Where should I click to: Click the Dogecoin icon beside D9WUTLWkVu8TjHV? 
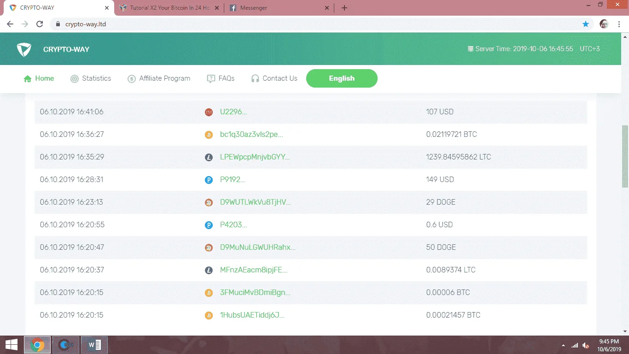[x=209, y=202]
